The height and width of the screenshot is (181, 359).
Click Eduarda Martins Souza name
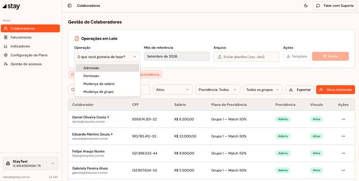[91, 134]
